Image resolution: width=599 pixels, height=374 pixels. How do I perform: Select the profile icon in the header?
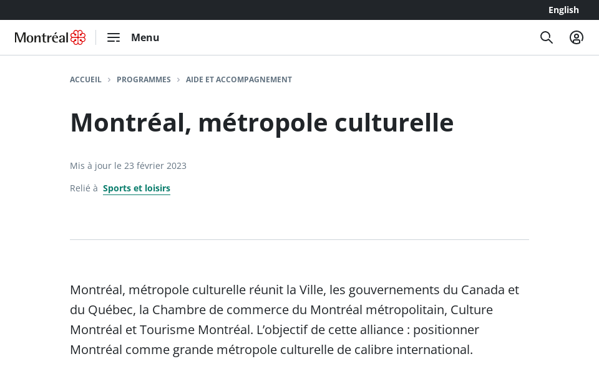click(x=577, y=37)
